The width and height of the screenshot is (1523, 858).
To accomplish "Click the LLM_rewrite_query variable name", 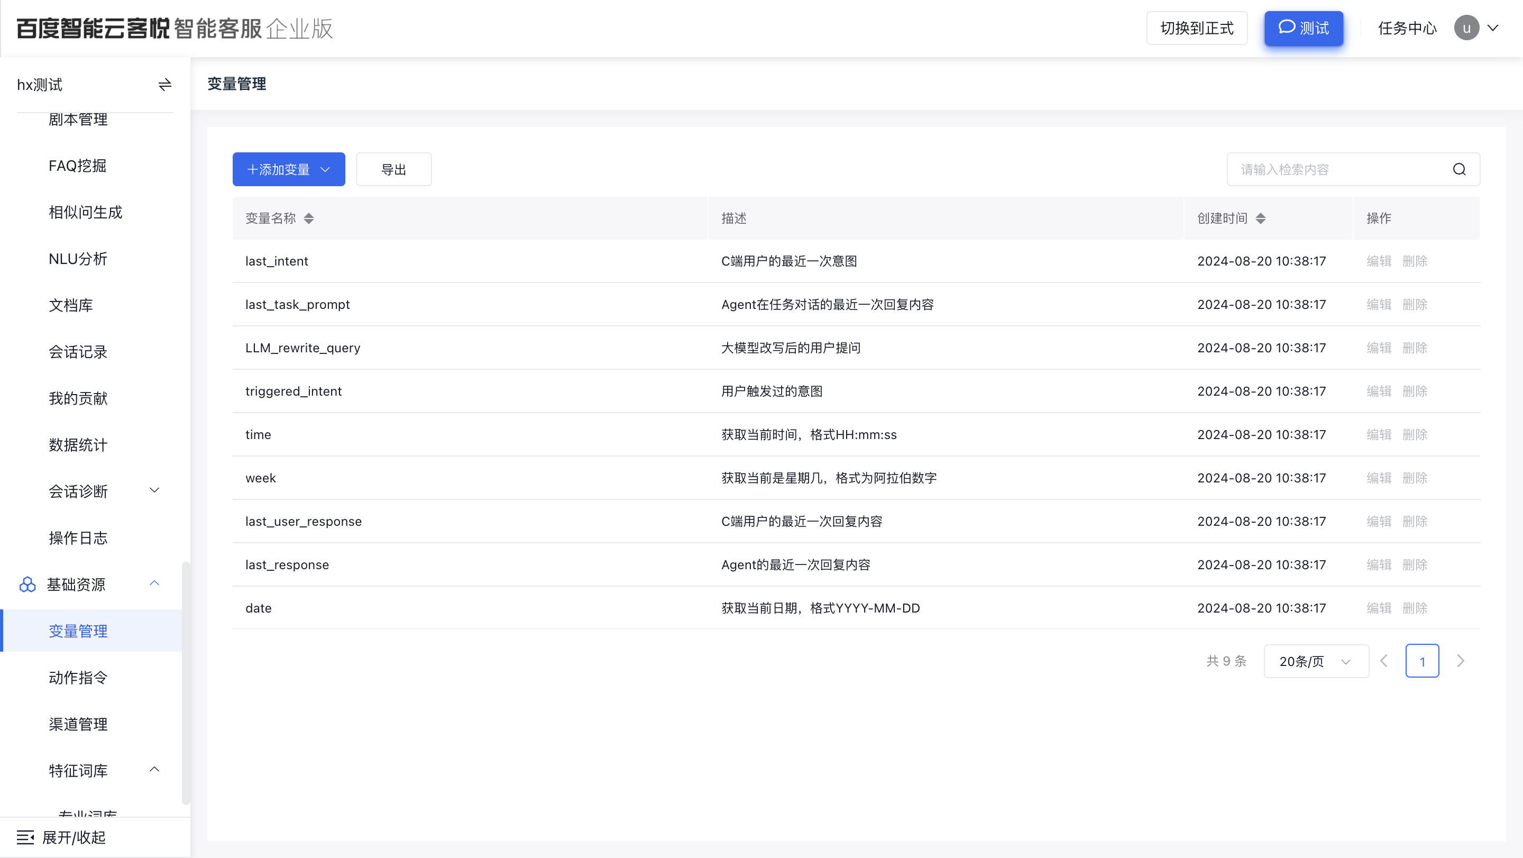I will click(x=302, y=348).
